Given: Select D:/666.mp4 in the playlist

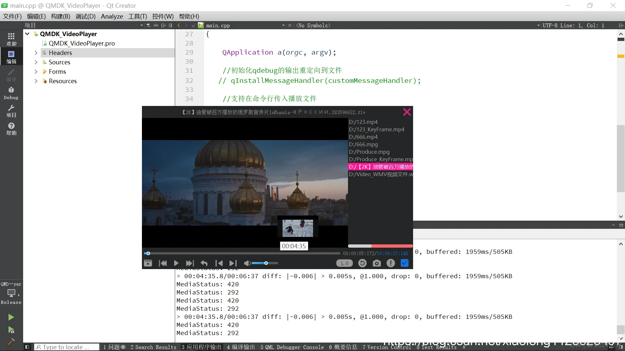Looking at the screenshot, I should (x=363, y=137).
